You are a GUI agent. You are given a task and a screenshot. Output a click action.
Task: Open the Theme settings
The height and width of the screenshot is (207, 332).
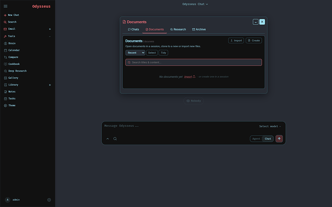(10, 106)
